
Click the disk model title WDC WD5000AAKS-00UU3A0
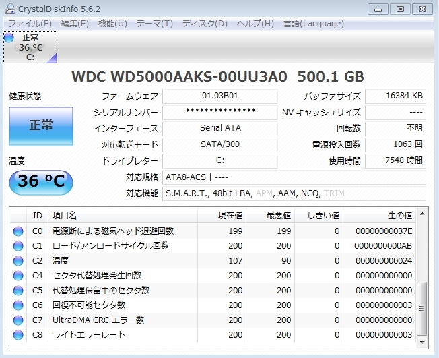[x=179, y=77]
